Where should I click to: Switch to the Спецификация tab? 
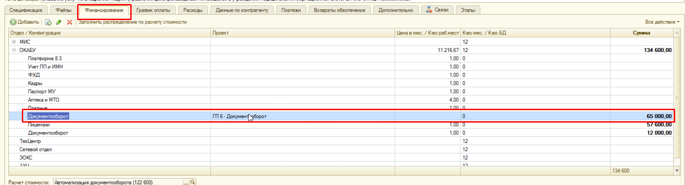coord(26,10)
